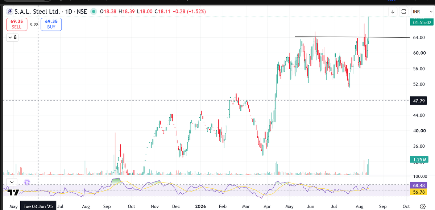This screenshot has width=435, height=210.
Task: Click the SELL 69.35 button
Action: (17, 24)
